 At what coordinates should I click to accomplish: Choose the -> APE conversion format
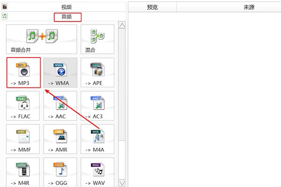[x=97, y=72]
